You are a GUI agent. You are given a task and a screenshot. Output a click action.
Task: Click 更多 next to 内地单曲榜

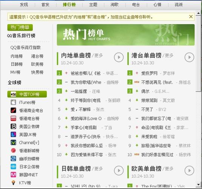click(99, 56)
